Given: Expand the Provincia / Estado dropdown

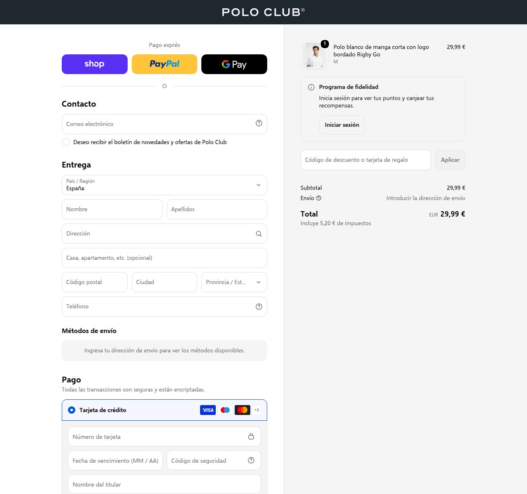Looking at the screenshot, I should tap(234, 282).
